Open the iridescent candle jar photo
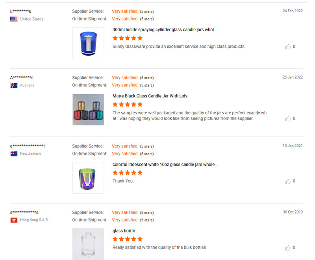 click(x=88, y=178)
